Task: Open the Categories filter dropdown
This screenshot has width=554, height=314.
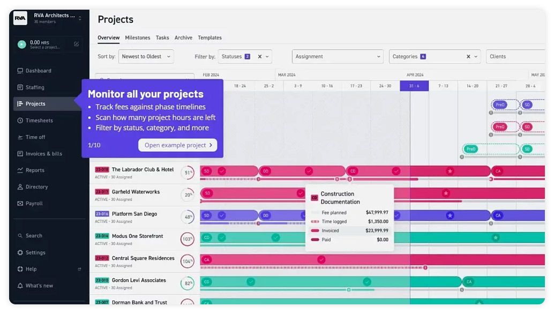Action: pyautogui.click(x=432, y=56)
